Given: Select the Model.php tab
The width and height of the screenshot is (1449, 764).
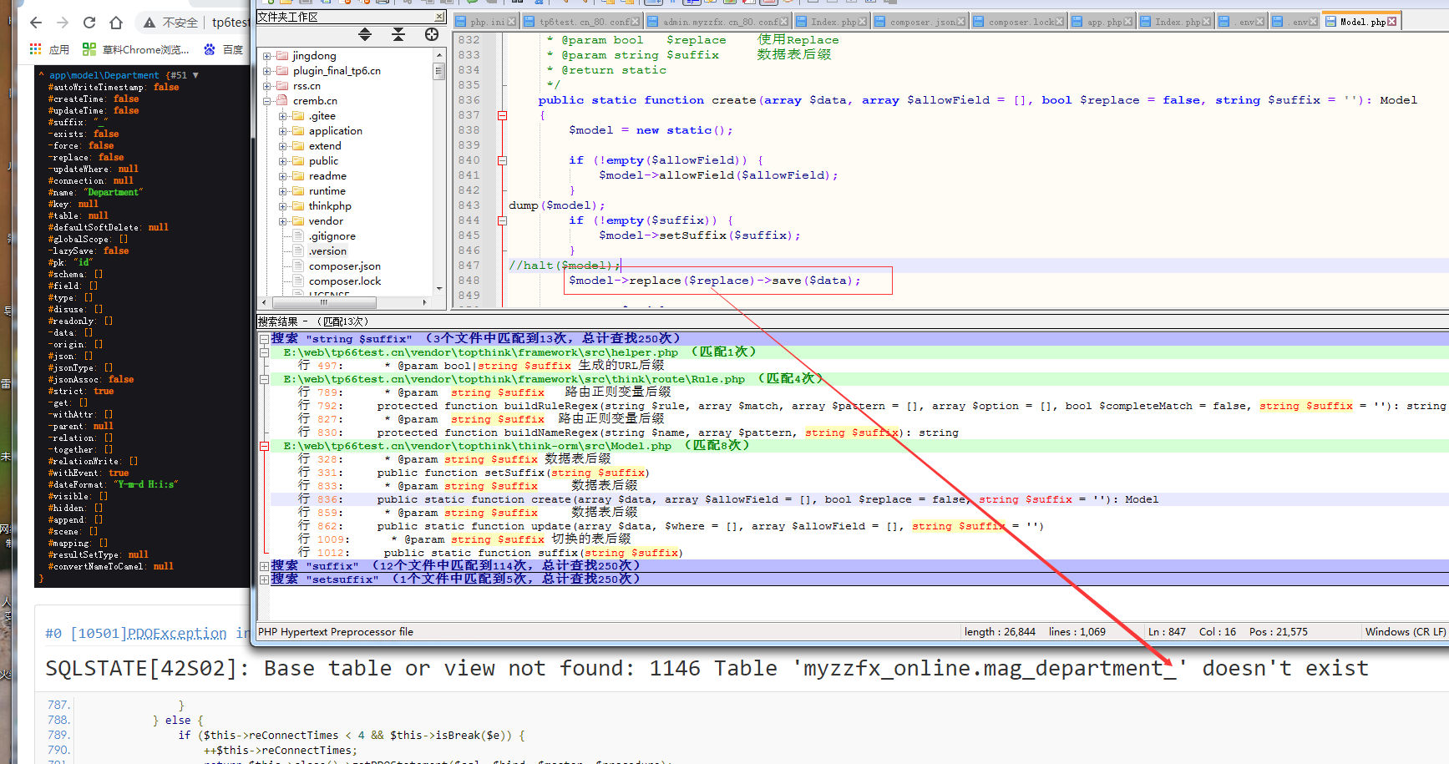Looking at the screenshot, I should click(x=1361, y=22).
